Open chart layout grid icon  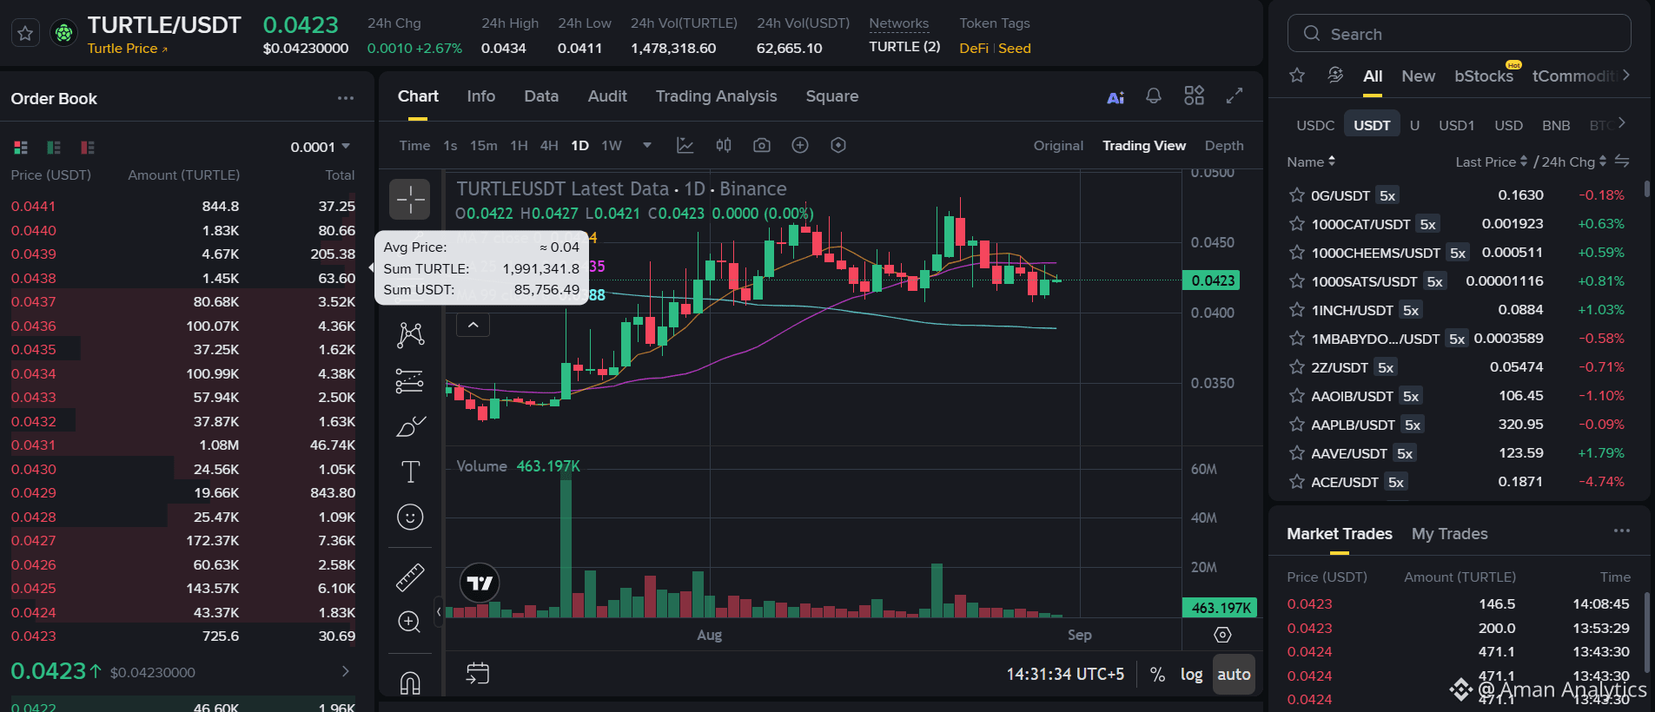click(1195, 96)
